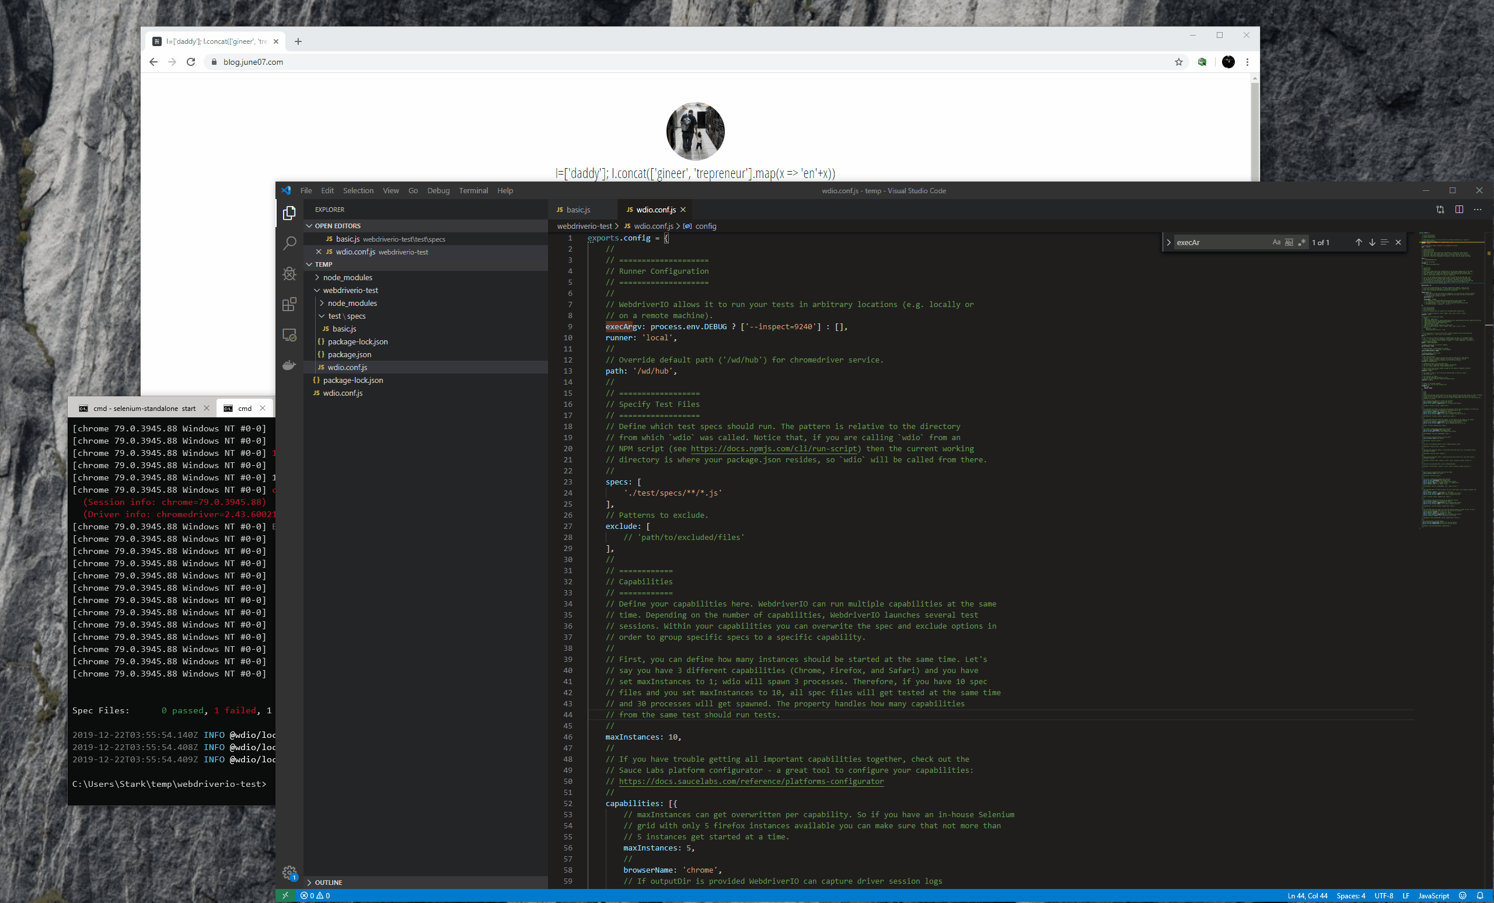Open the Run and Debug view
The width and height of the screenshot is (1494, 903).
tap(289, 274)
